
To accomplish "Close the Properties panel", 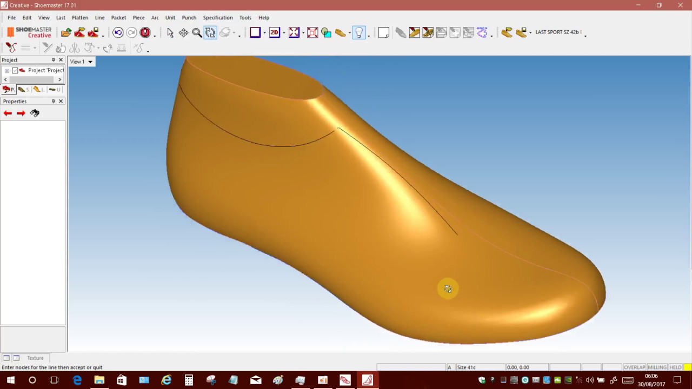I will 61,101.
